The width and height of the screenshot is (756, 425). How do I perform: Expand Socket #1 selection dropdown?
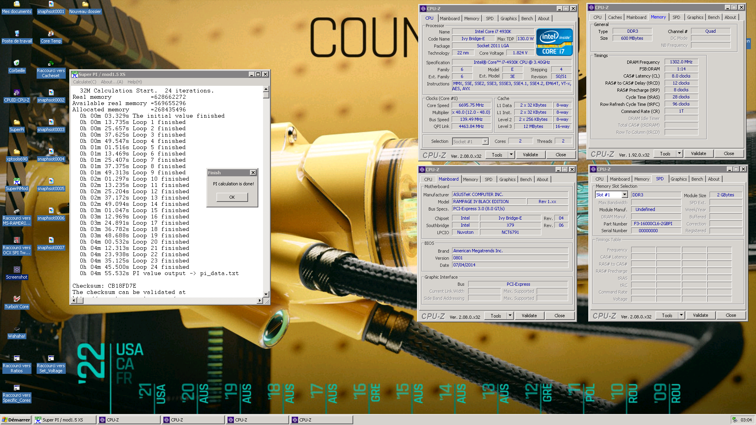point(485,141)
